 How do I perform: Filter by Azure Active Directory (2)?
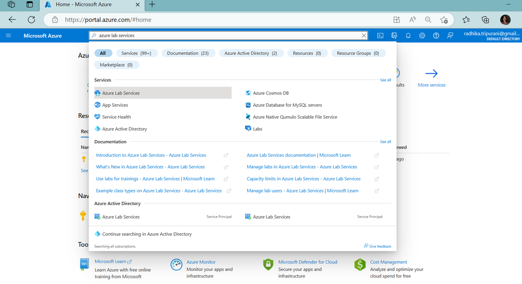pyautogui.click(x=251, y=53)
